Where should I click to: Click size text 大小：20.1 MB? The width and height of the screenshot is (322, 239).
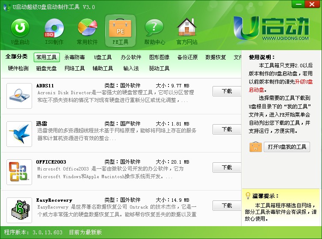172,162
